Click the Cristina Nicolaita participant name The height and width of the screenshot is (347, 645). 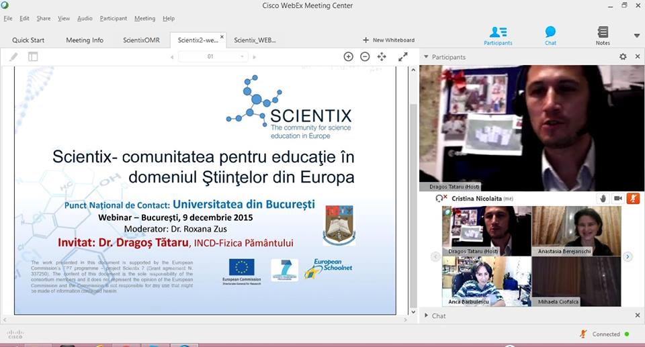(476, 199)
